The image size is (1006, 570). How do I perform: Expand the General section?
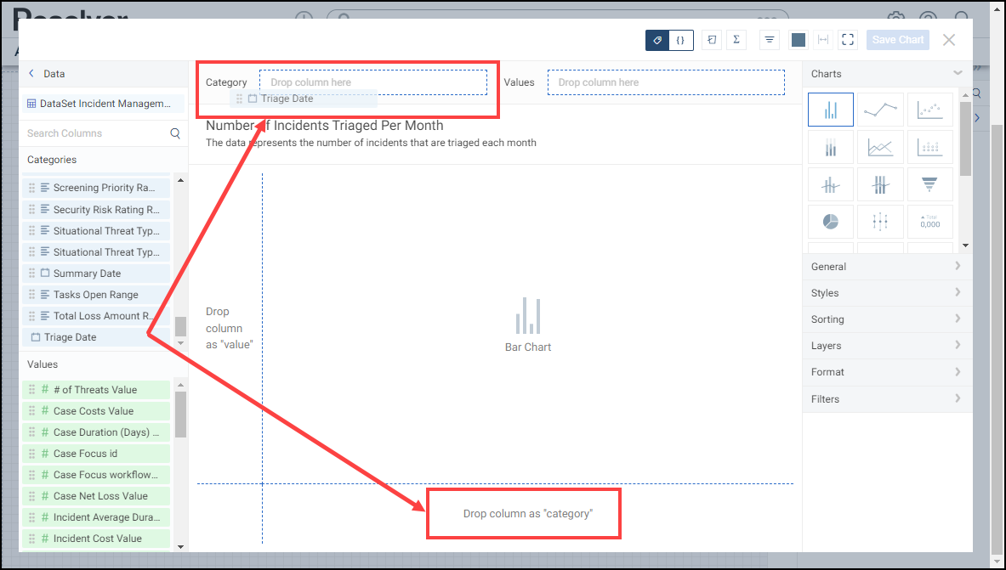(887, 267)
